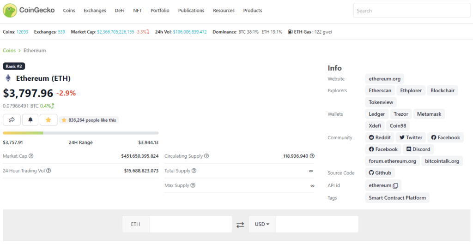The image size is (473, 244).
Task: Click the Rank #2 badge
Action: [x=14, y=66]
